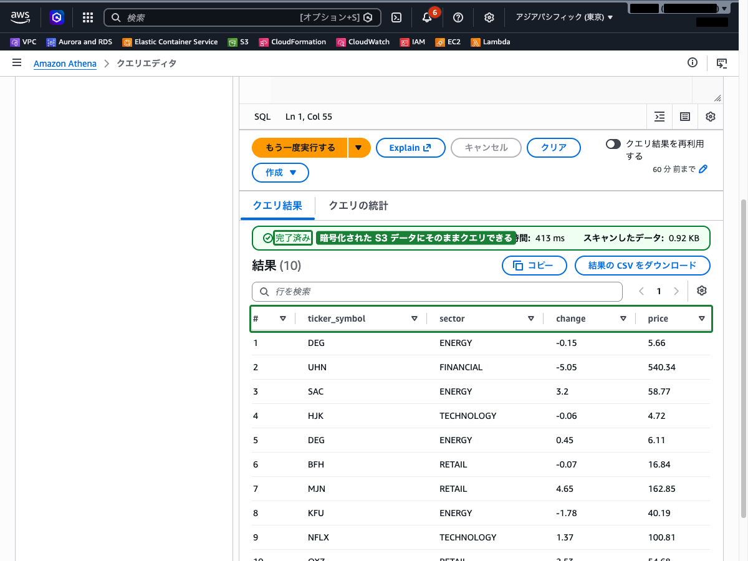The height and width of the screenshot is (561, 748).
Task: Open the Asia Pacific Tokyo region selector
Action: coord(564,17)
